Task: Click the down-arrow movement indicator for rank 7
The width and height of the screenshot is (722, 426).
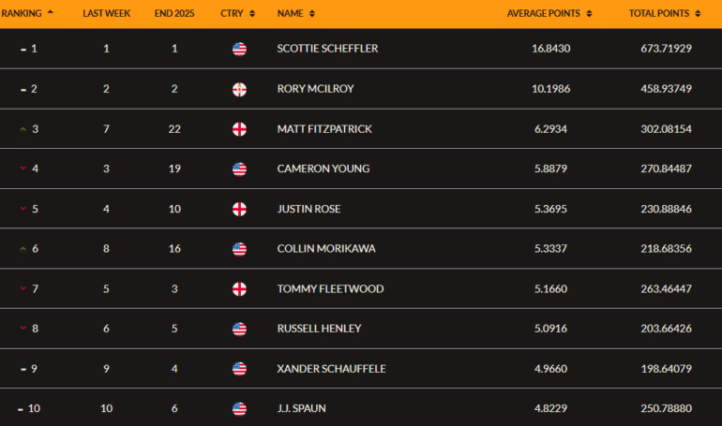Action: point(23,289)
